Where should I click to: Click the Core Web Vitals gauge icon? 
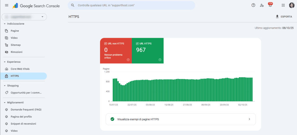click(x=7, y=69)
